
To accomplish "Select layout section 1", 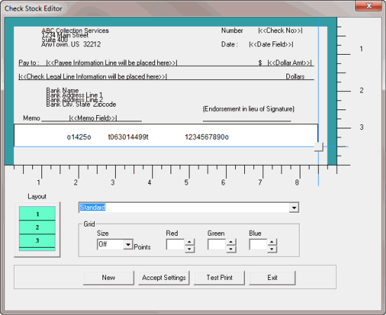I will coord(37,213).
